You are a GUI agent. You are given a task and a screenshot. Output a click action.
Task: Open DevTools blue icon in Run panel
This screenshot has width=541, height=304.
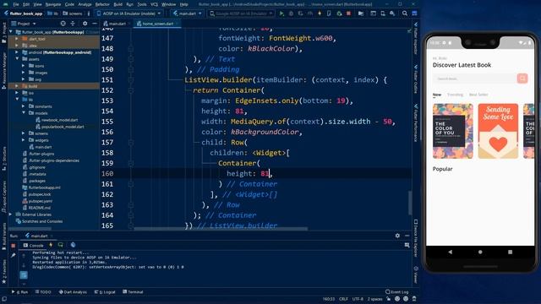click(73, 245)
